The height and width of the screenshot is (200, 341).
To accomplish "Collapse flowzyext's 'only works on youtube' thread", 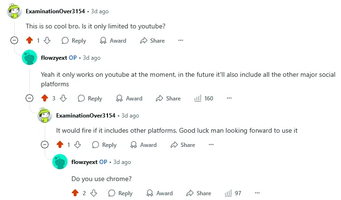I will pyautogui.click(x=29, y=98).
